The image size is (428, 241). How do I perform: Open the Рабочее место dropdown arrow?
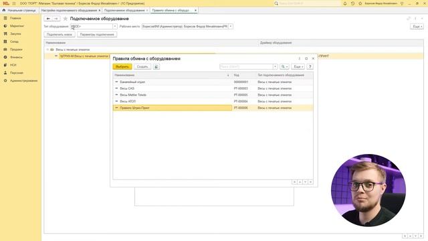coord(231,27)
